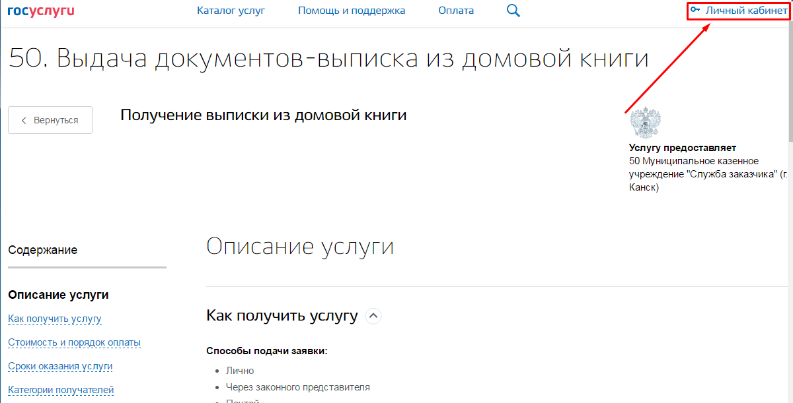The image size is (793, 403).
Task: Toggle the 'Как получить услугу' section heading
Action: point(282,316)
